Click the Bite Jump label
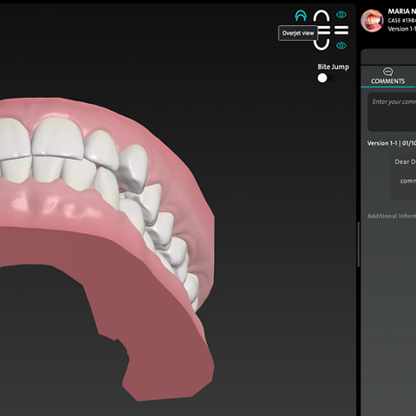This screenshot has width=416, height=416. pyautogui.click(x=333, y=67)
